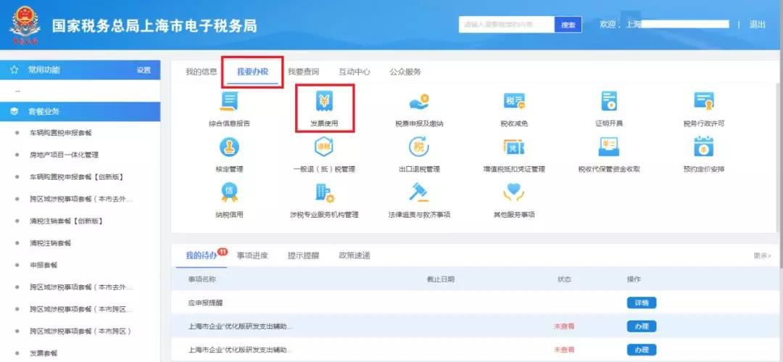The width and height of the screenshot is (783, 362).
Task: Open 车辆购置税申报套餐【创新版】 in sidebar
Action: [x=76, y=177]
